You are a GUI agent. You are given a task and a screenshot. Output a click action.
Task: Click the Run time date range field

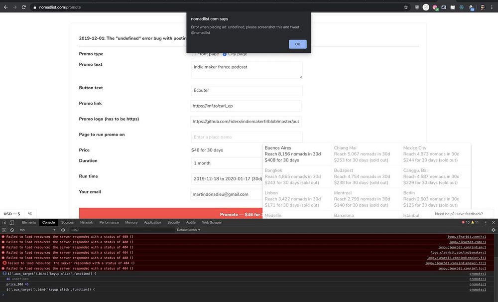[x=227, y=178]
